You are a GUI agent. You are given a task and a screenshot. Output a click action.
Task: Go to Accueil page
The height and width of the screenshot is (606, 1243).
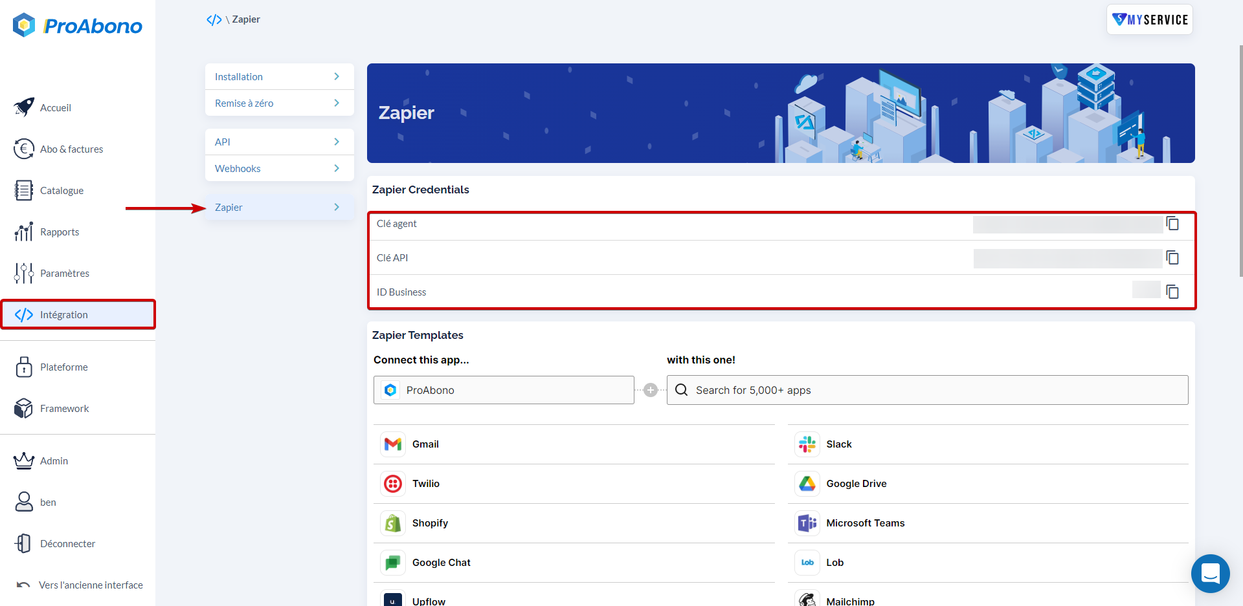click(56, 107)
